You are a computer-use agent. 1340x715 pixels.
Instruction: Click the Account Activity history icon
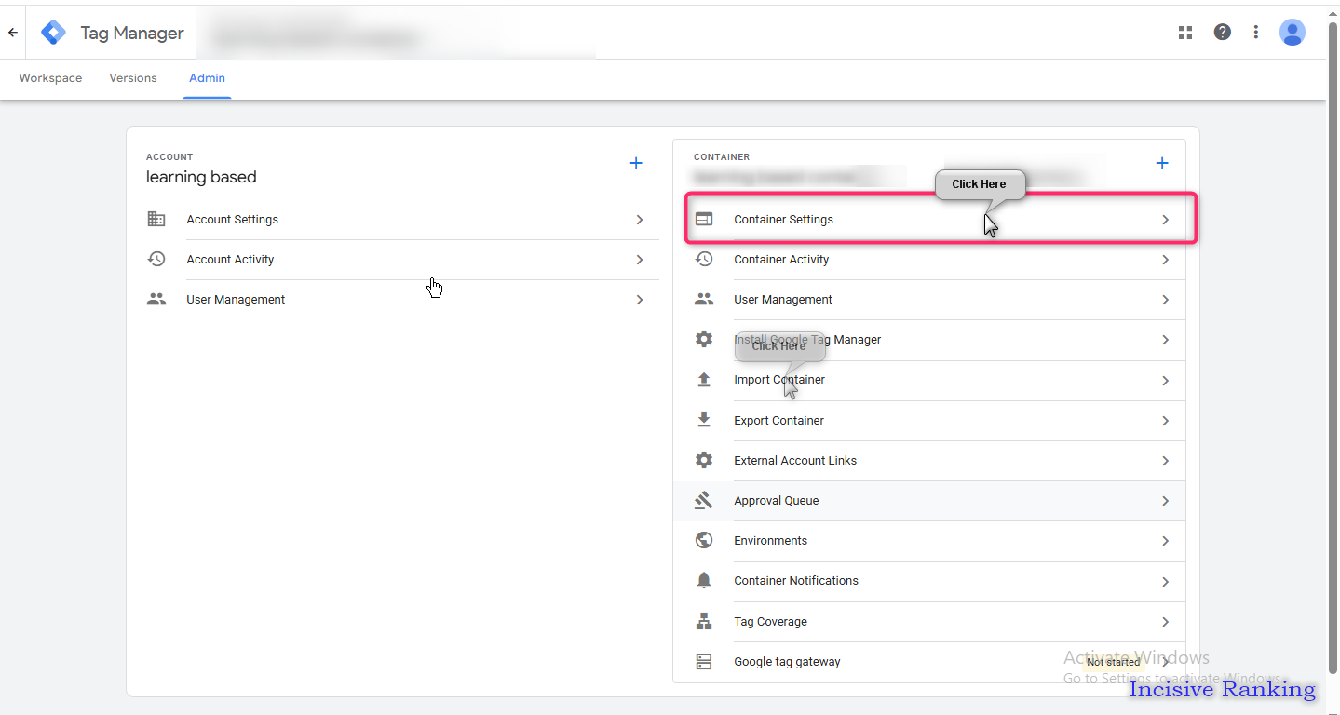pyautogui.click(x=156, y=260)
